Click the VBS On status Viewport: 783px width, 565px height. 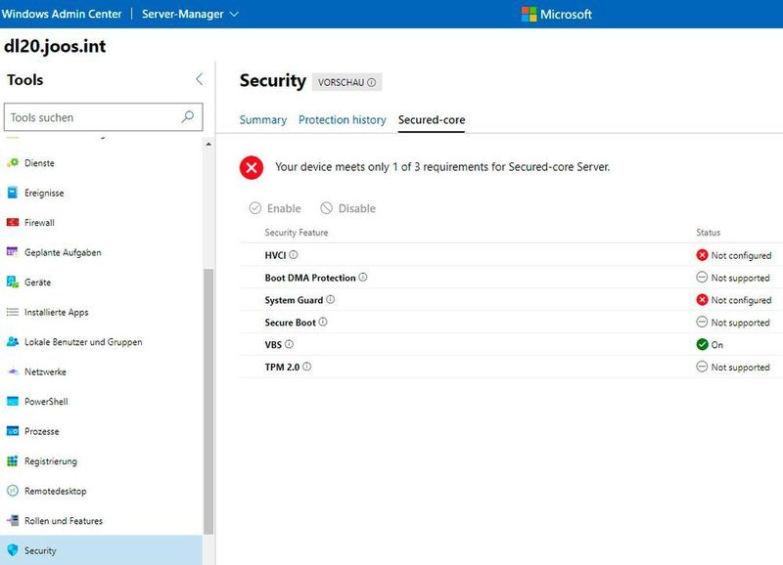pos(710,345)
